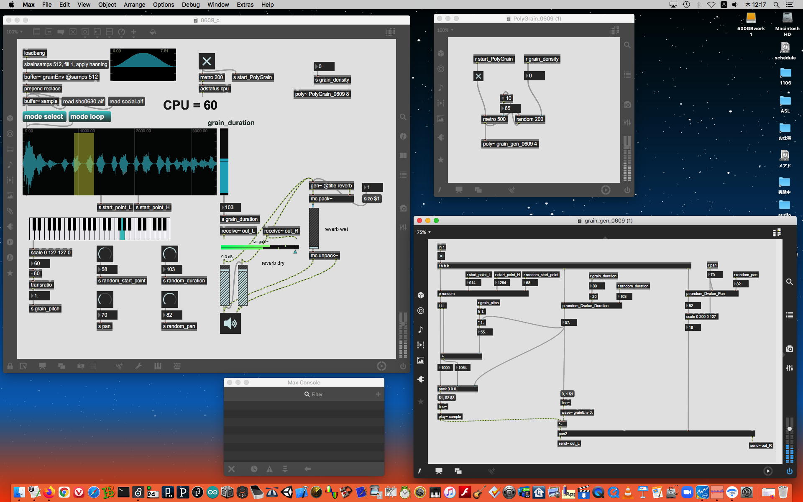Image resolution: width=803 pixels, height=502 pixels.
Task: Toggle the lock patcher icon in 0609_c
Action: tap(10, 366)
